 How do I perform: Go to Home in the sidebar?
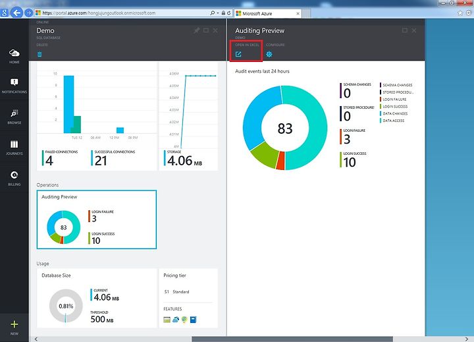point(14,56)
